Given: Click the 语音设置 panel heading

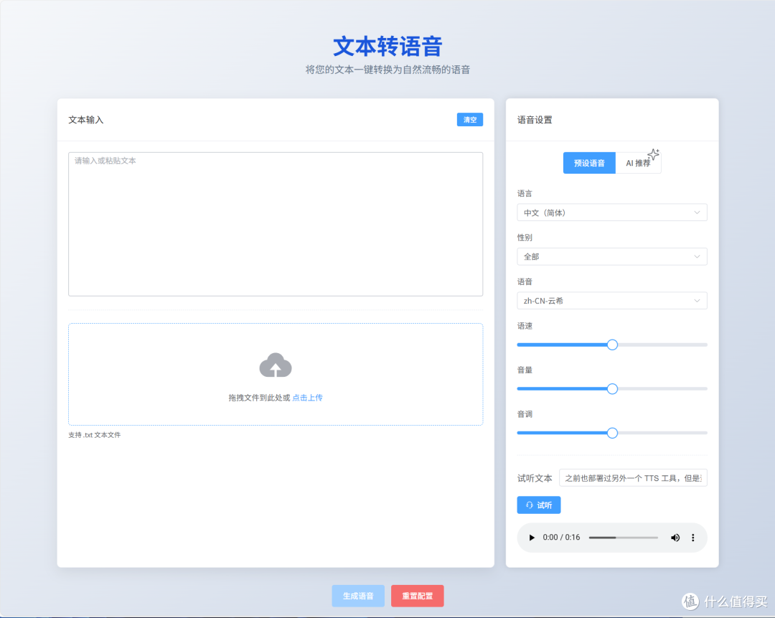Looking at the screenshot, I should click(x=535, y=120).
